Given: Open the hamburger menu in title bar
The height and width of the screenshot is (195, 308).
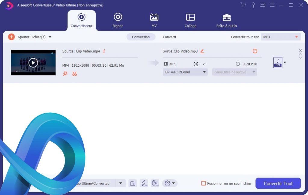Looking at the screenshot, I should [272, 5].
